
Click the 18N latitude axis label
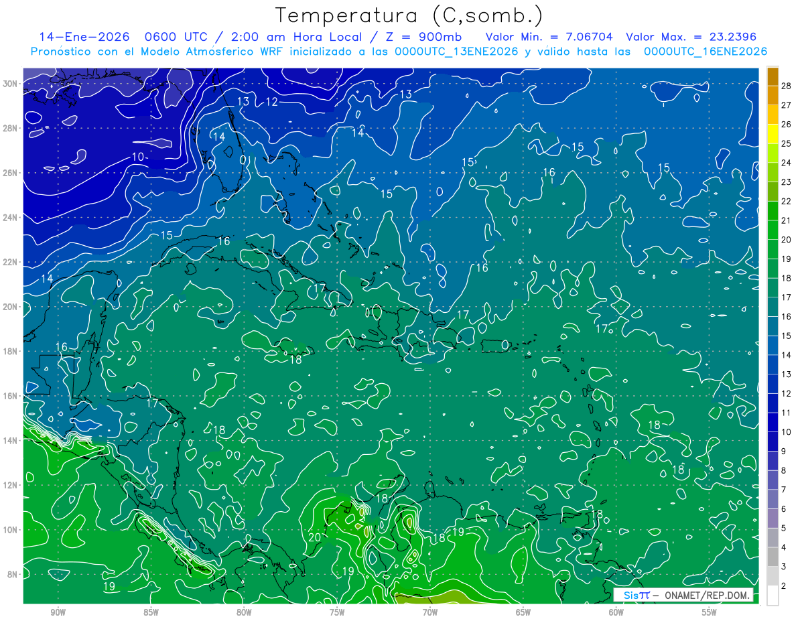tap(11, 351)
